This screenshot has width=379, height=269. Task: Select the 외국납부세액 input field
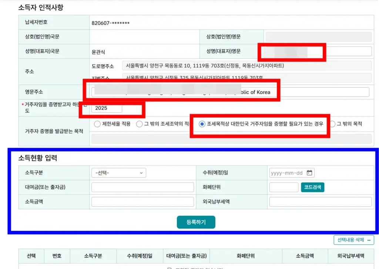(x=320, y=202)
